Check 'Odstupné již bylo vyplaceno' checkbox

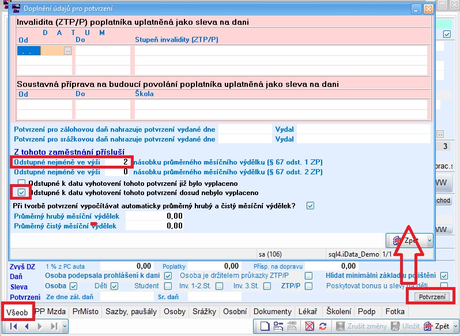click(x=21, y=183)
